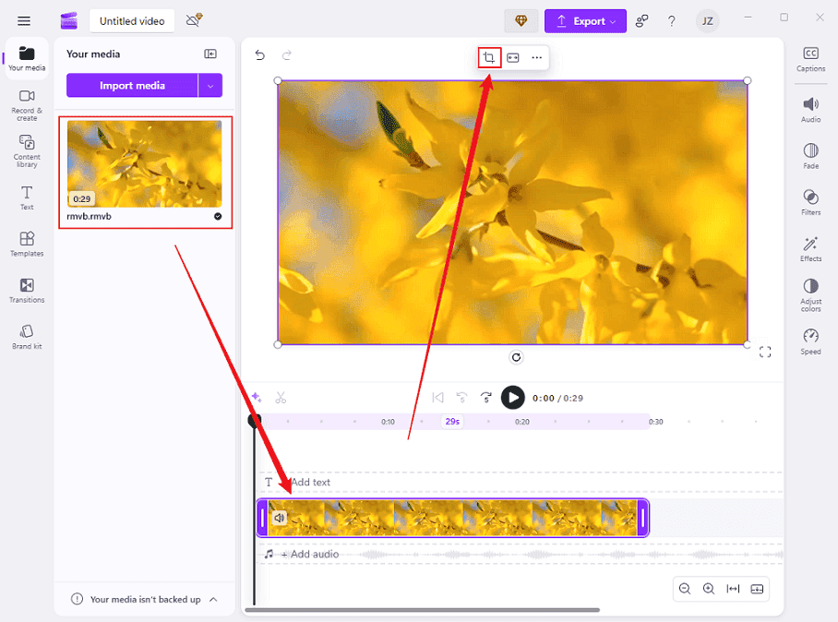Select the rmvb.rmvb media thumbnail
Viewport: 838px width, 622px height.
[144, 166]
